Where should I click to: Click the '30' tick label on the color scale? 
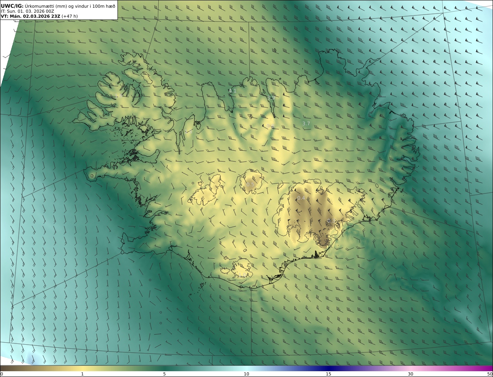pyautogui.click(x=411, y=374)
